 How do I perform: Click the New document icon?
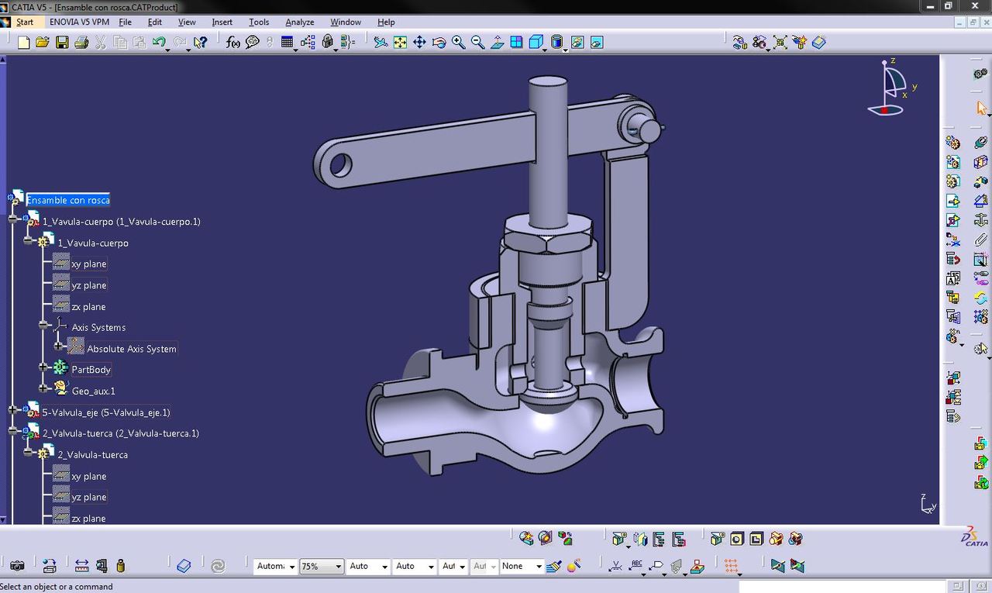pyautogui.click(x=24, y=43)
